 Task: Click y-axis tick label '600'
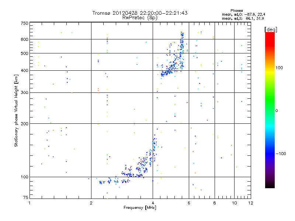(x=24, y=39)
